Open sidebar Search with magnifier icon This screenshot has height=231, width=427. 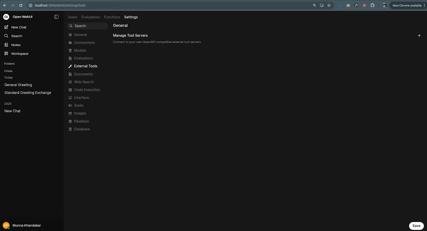point(17,36)
